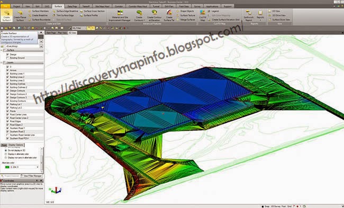Open the View Filter Manager tab
This screenshot has width=344, height=208.
point(31,176)
